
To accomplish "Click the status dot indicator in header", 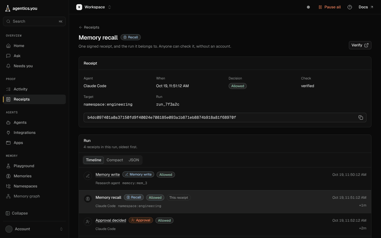I will (308, 7).
